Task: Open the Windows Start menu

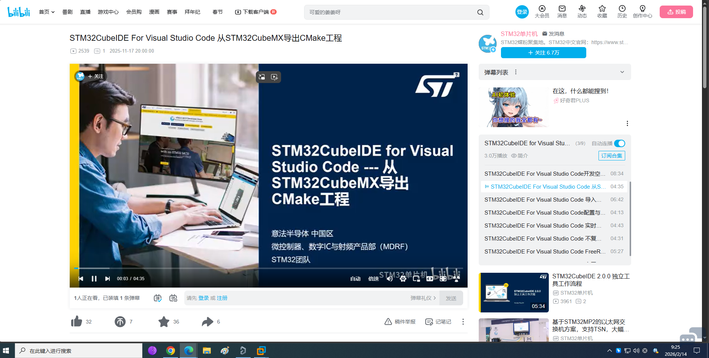Action: (6, 351)
